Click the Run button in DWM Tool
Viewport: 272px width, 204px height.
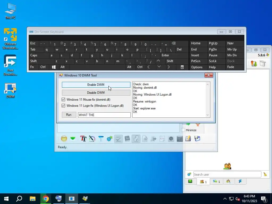point(69,115)
